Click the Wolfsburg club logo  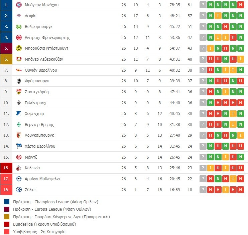pos(19,27)
